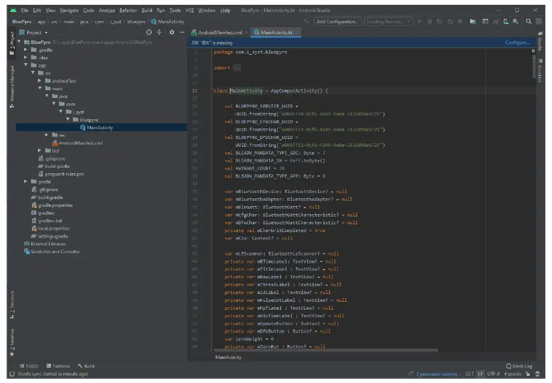Click the locate/select opened file target icon
This screenshot has height=383, width=552.
click(x=149, y=32)
